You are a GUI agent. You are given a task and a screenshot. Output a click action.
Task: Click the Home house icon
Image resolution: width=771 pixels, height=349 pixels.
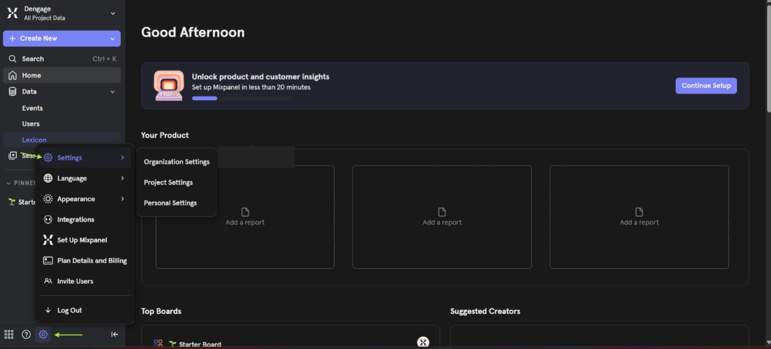click(x=12, y=75)
